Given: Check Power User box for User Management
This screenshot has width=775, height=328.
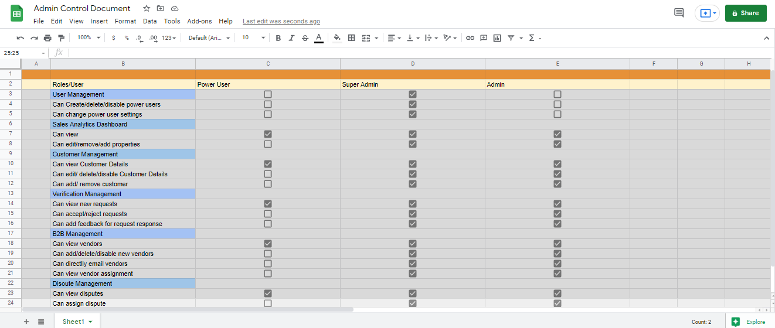Looking at the screenshot, I should 268,94.
